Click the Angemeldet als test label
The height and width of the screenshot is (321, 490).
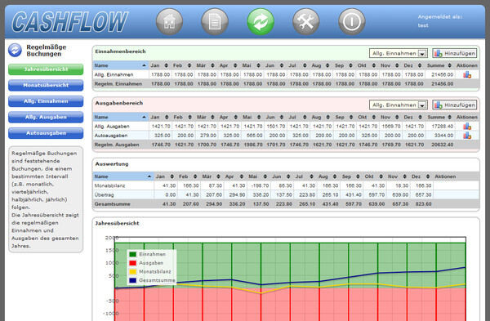(x=440, y=21)
